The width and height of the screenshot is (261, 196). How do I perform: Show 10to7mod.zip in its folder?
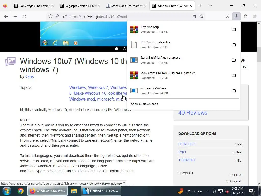[x=233, y=29]
